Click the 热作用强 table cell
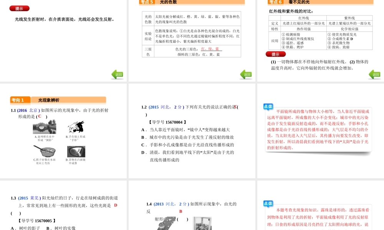This screenshot has height=230, width=384. (x=304, y=29)
